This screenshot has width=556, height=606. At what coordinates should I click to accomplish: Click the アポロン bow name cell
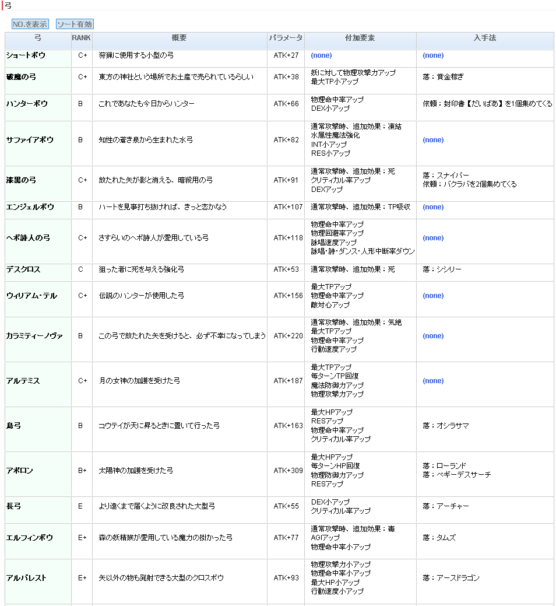[x=19, y=471]
